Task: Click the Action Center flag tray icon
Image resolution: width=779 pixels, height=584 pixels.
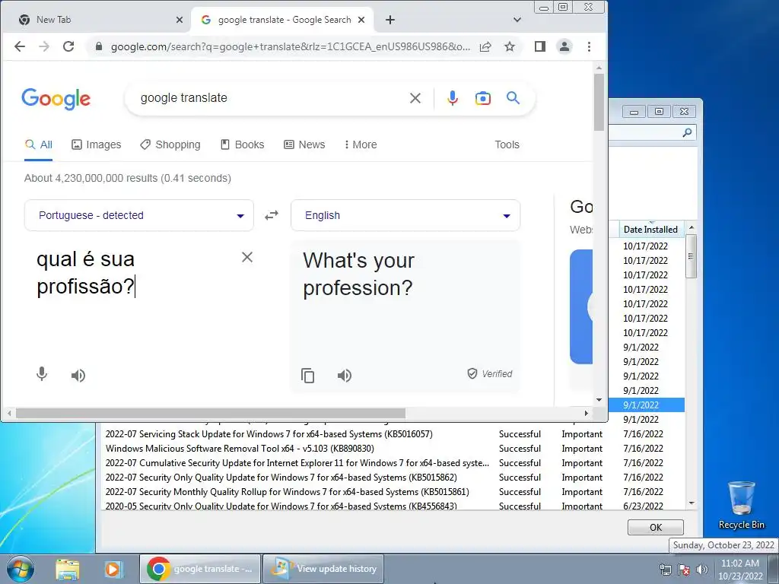Action: coord(684,570)
